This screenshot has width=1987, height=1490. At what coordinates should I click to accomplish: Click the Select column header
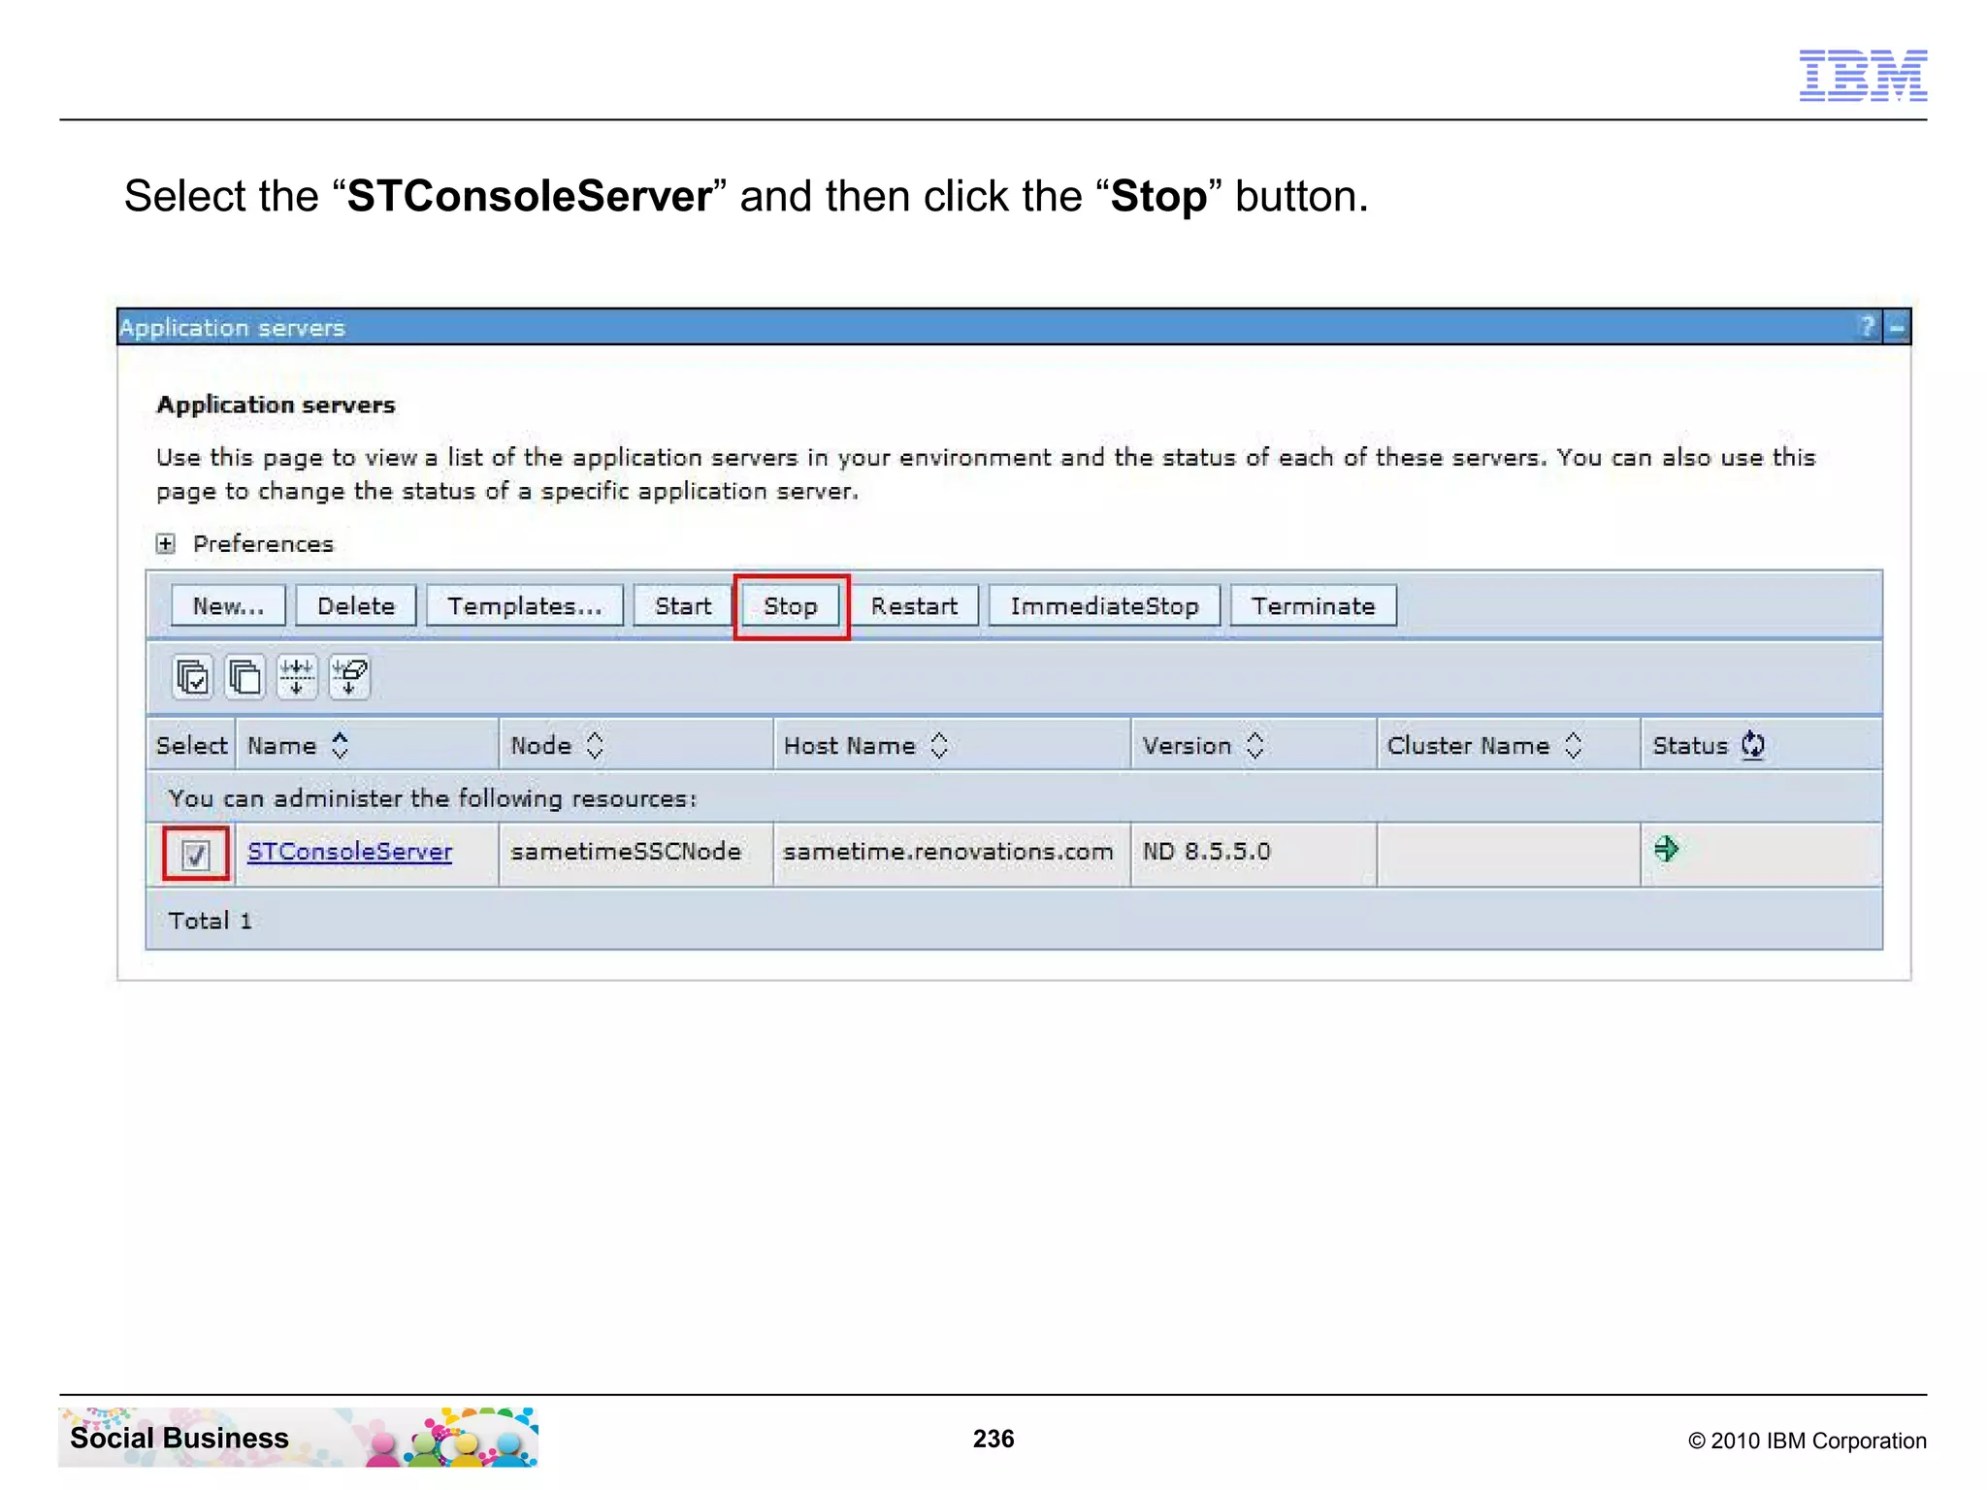[x=191, y=745]
